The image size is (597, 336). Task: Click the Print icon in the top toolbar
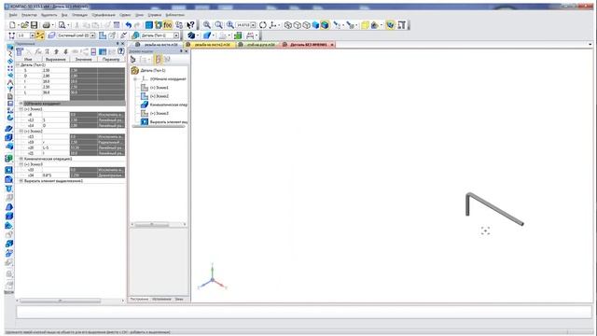tap(46, 25)
